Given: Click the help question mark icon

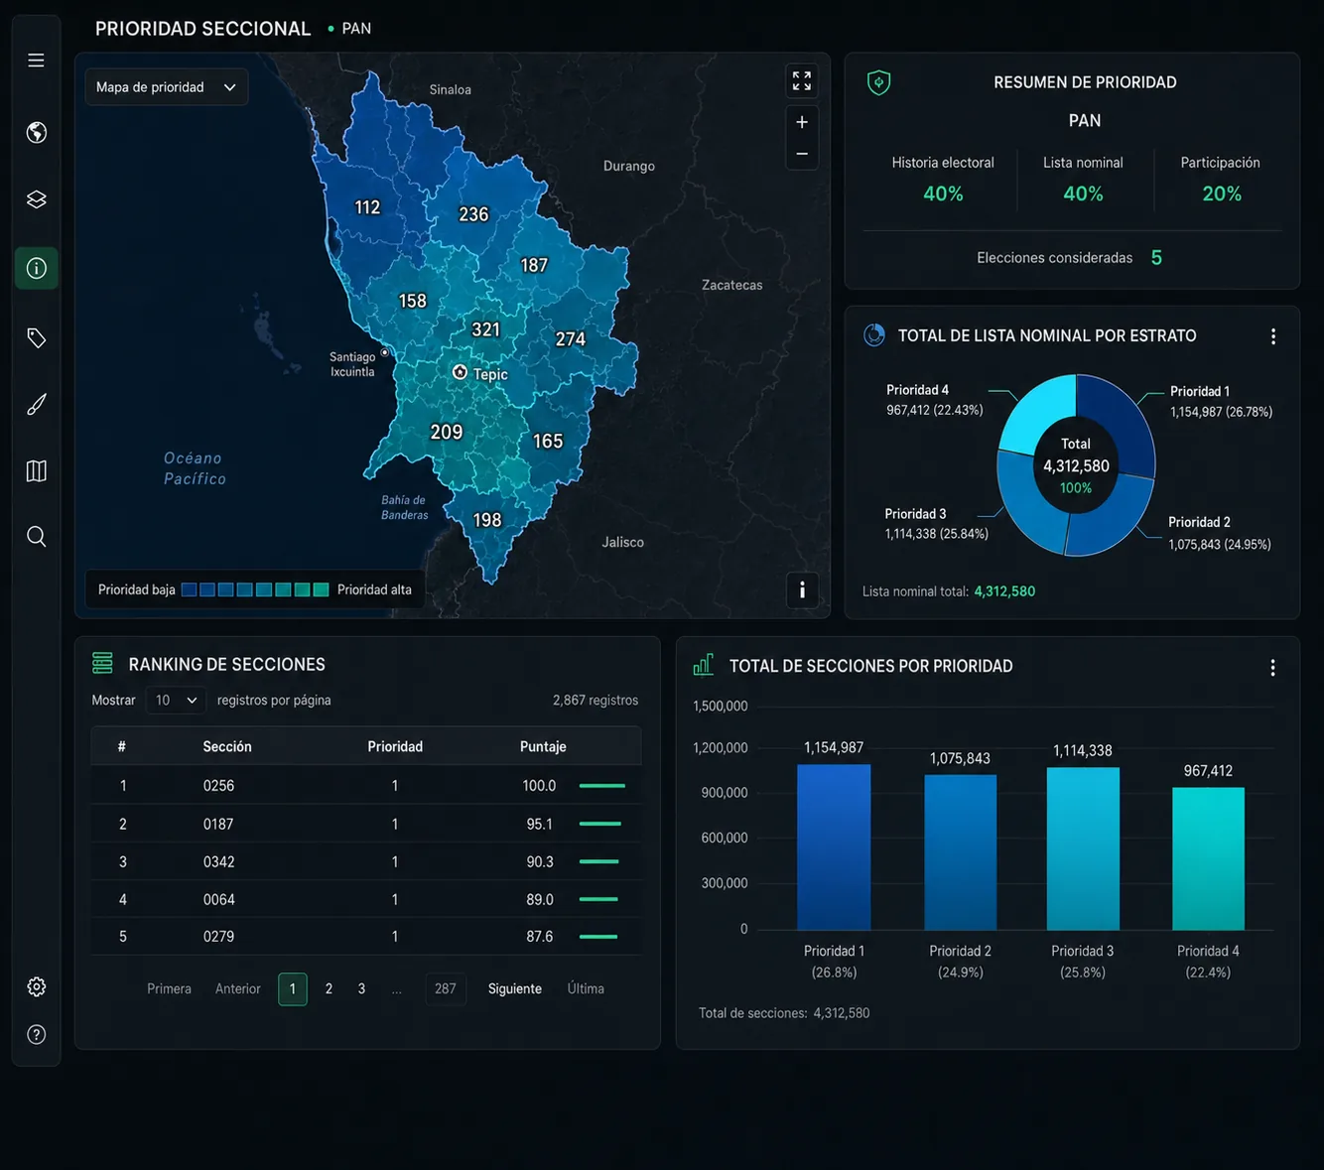Looking at the screenshot, I should (37, 1035).
